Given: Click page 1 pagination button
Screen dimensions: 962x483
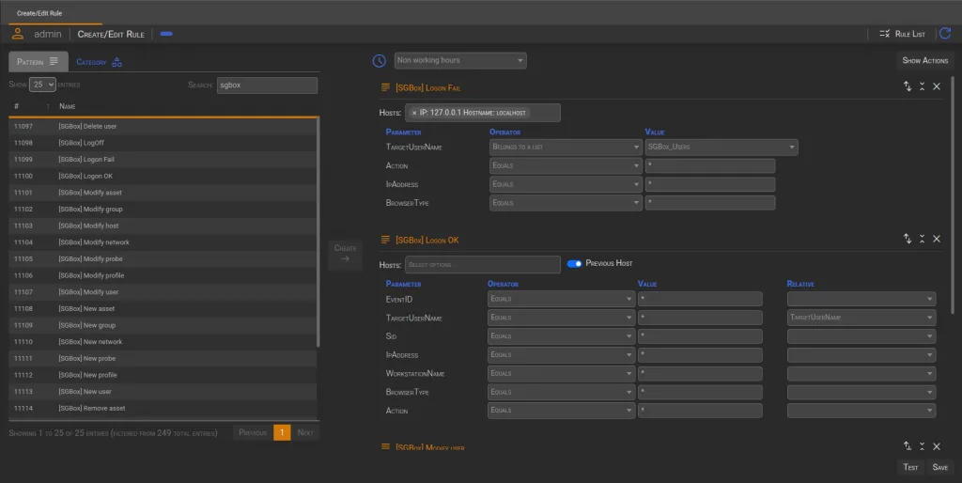Looking at the screenshot, I should (x=282, y=432).
